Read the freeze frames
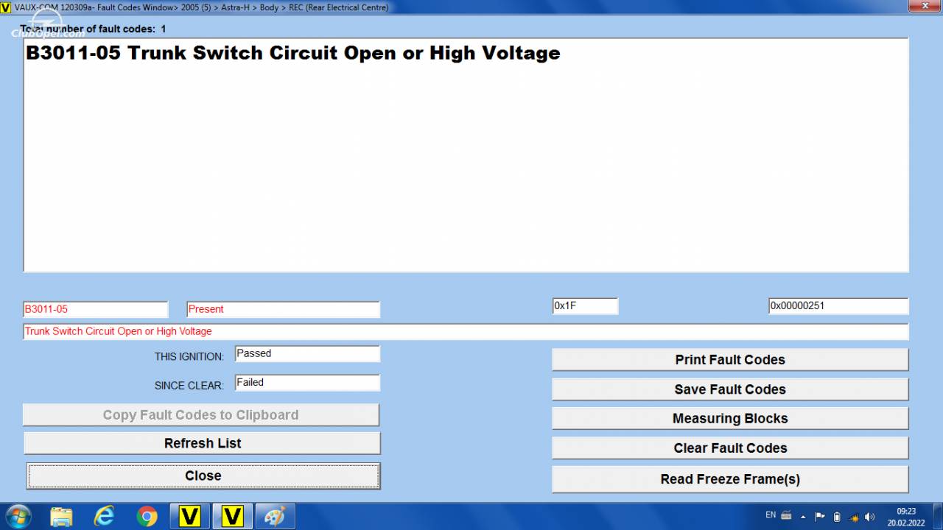Viewport: 943px width, 530px height. (x=730, y=479)
